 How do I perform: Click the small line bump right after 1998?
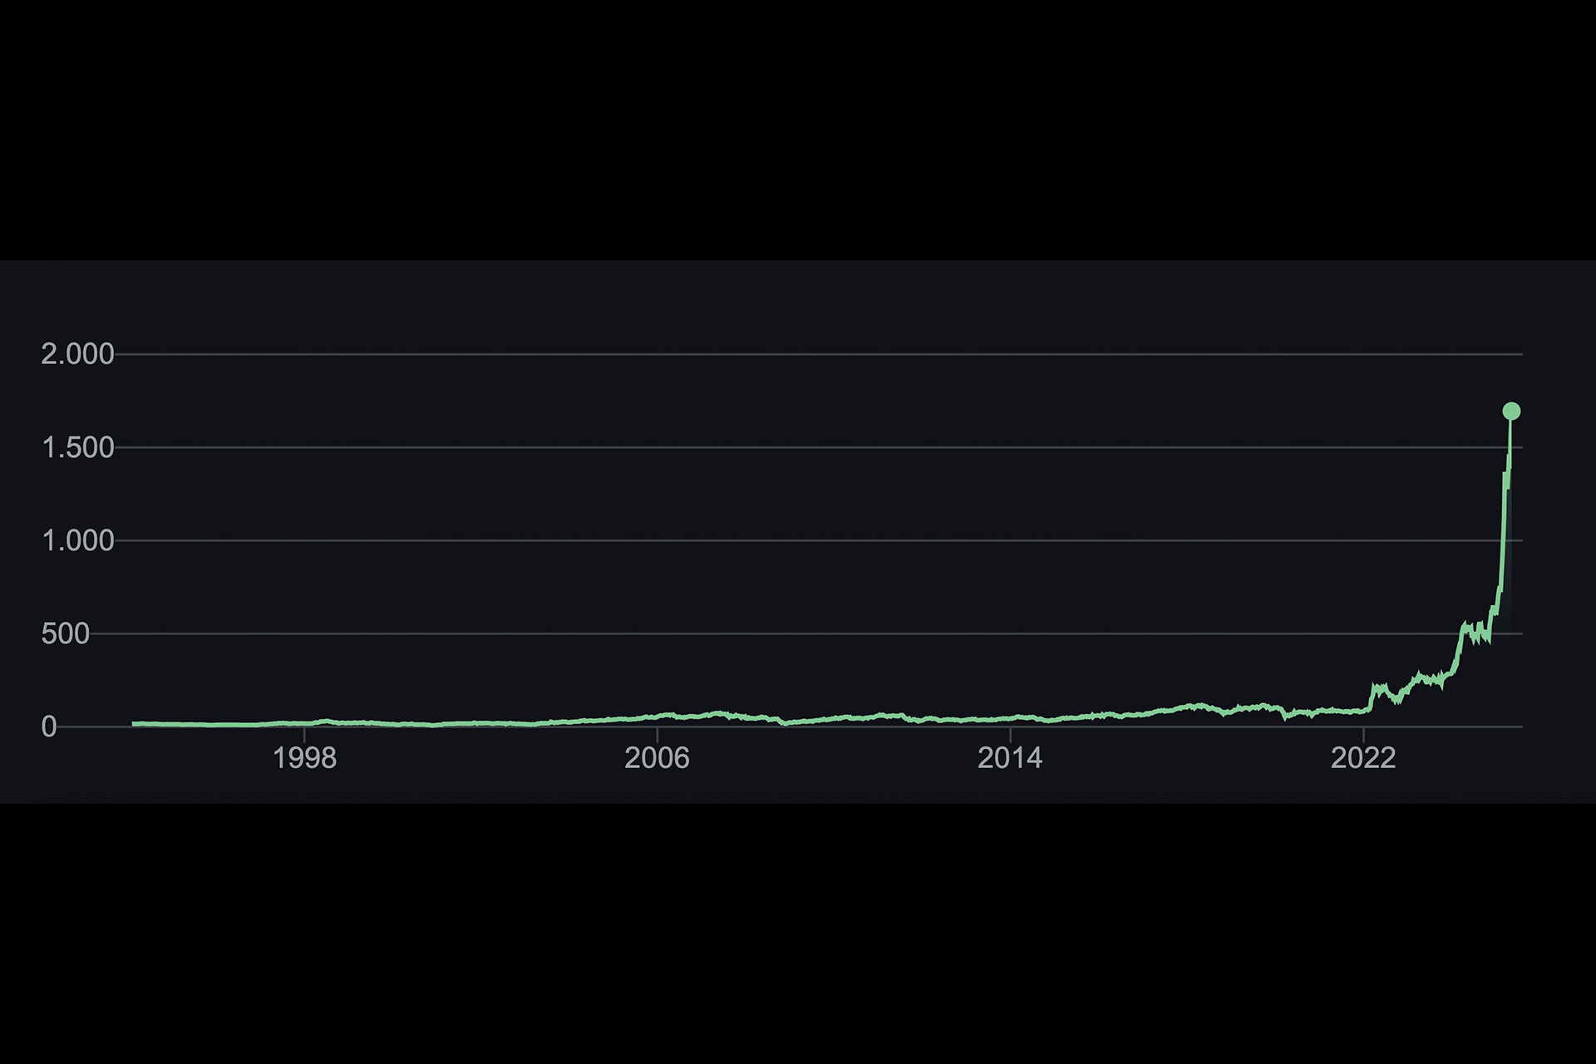click(327, 721)
